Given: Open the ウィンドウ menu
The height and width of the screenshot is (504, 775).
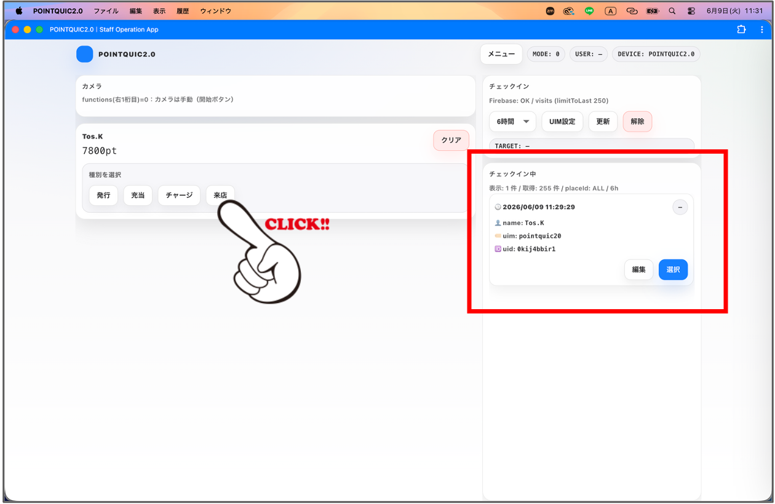Looking at the screenshot, I should point(215,11).
